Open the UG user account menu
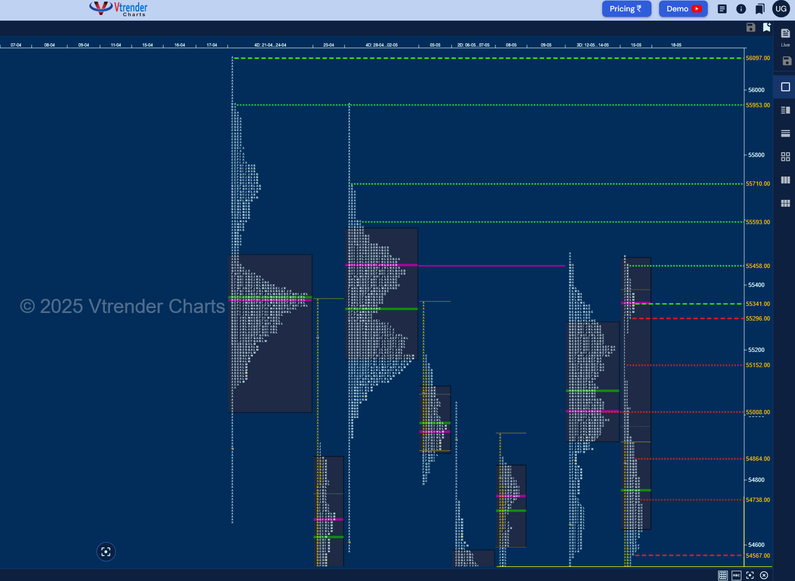This screenshot has width=795, height=581. click(781, 9)
